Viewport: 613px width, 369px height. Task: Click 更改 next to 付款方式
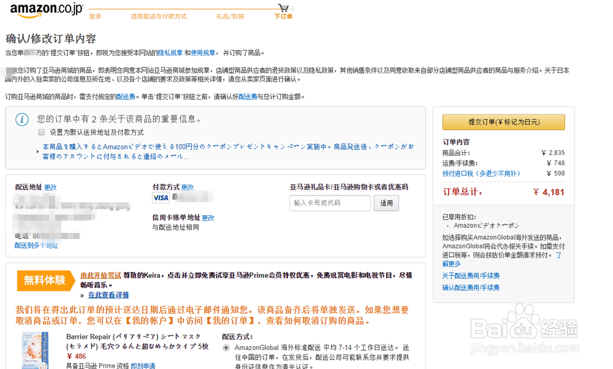187,187
